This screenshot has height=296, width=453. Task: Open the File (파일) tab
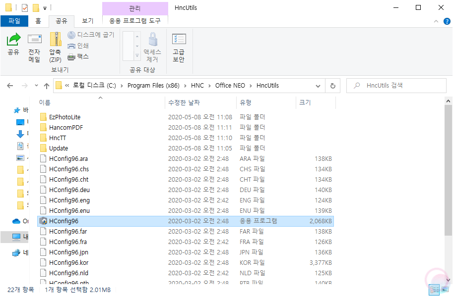click(14, 21)
